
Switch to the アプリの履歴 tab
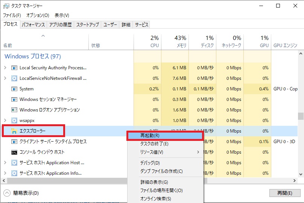[60, 24]
